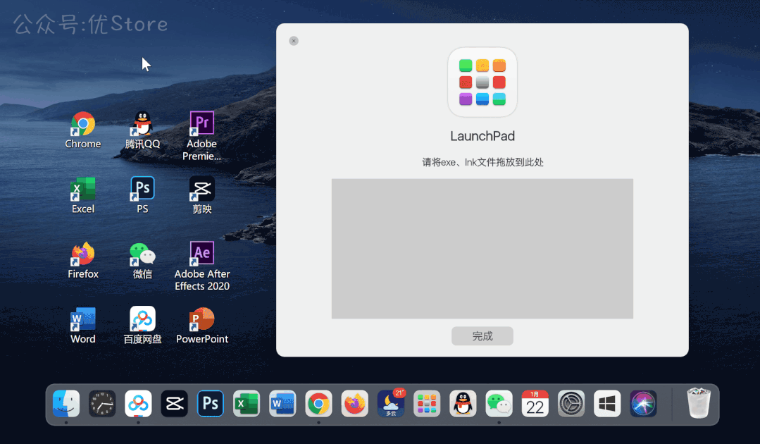Open WeChat from the dock
The image size is (760, 444).
pos(499,403)
